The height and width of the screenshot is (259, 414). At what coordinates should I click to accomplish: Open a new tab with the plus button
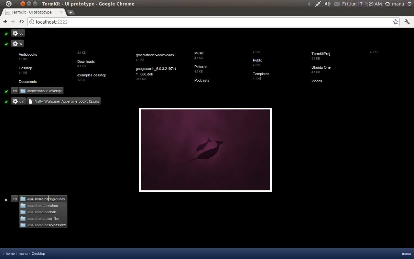pyautogui.click(x=71, y=12)
